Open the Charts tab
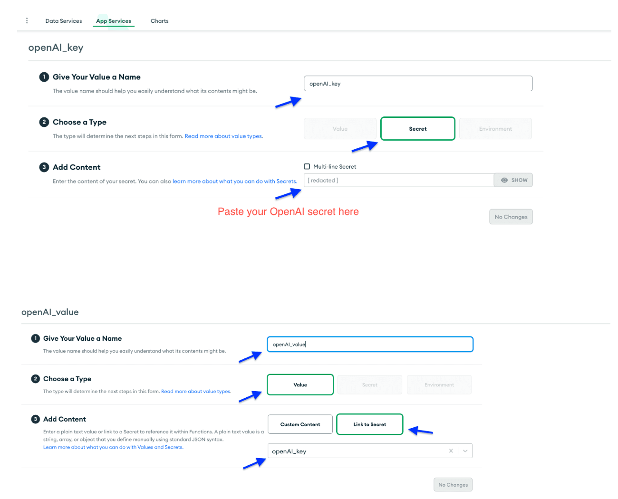 click(x=160, y=21)
